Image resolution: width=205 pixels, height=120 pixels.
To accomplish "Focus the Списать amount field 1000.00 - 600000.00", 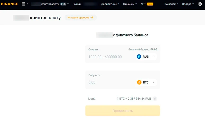I will tap(105, 57).
